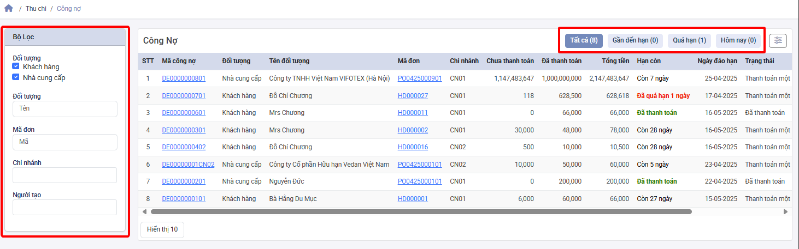
Task: Open debt code DE00000001CN02
Action: point(188,165)
